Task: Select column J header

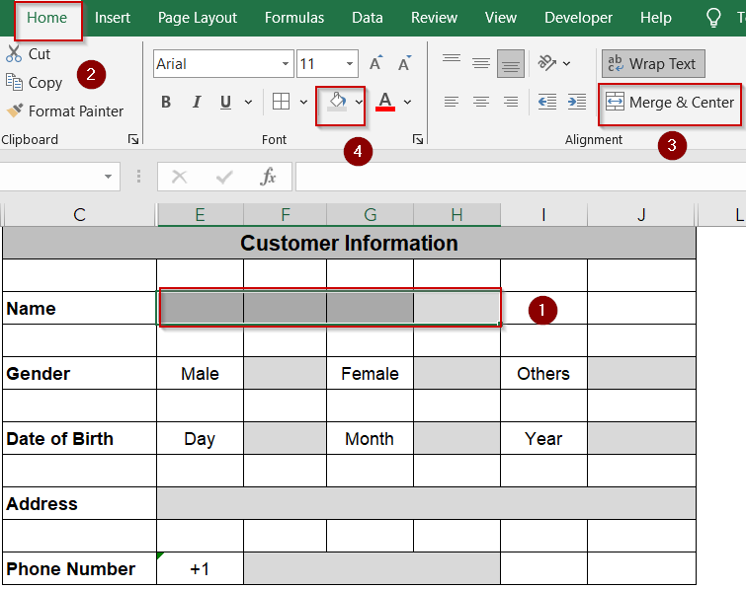Action: click(641, 215)
